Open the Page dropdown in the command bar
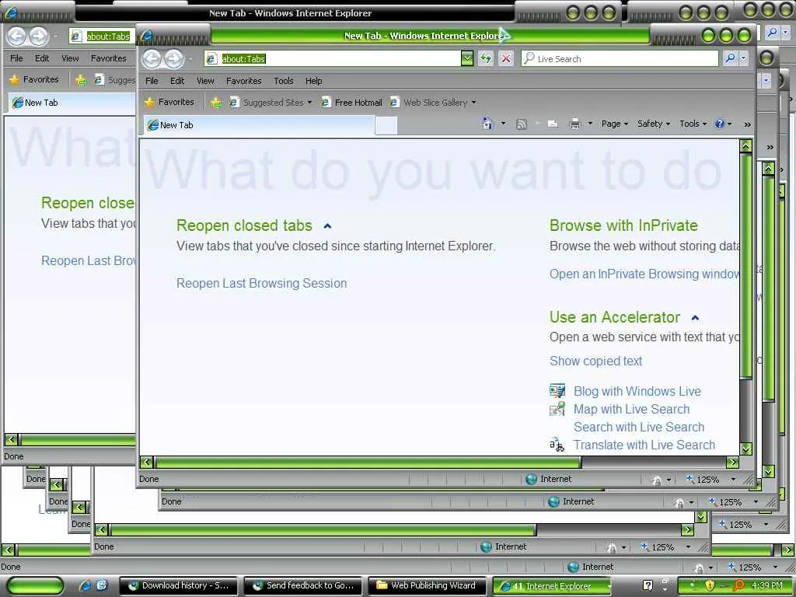Screen dimensions: 796x597 pos(615,124)
